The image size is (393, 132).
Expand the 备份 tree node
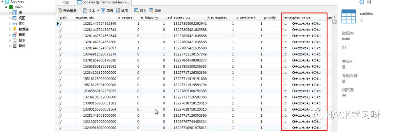tap(10, 46)
